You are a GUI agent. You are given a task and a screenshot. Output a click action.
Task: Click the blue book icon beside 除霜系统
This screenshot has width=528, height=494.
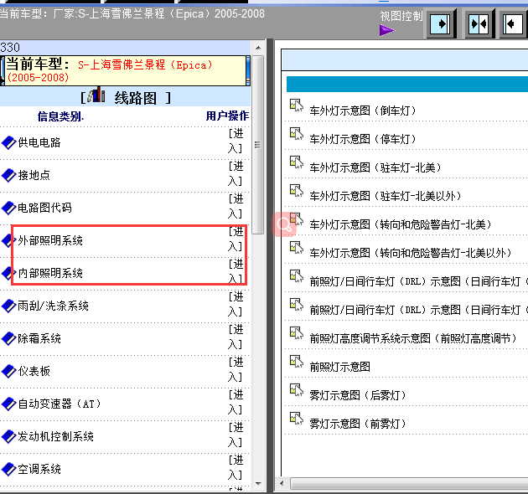(8, 338)
